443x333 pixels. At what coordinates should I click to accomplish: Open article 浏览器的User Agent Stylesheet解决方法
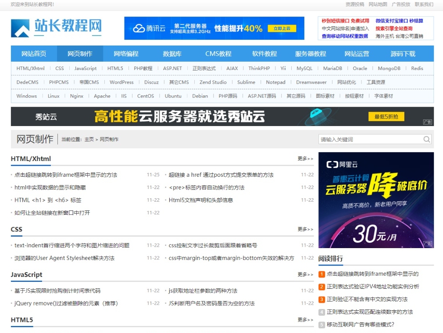[x=64, y=258]
